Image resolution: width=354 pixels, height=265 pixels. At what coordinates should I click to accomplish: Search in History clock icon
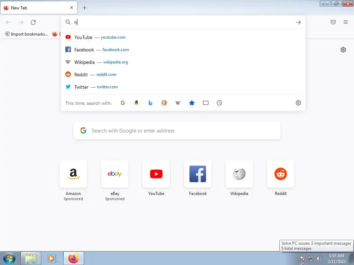pyautogui.click(x=220, y=103)
